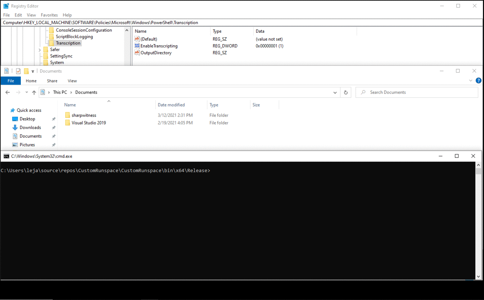Click the Visual Studio 2019 folder icon

[x=68, y=123]
